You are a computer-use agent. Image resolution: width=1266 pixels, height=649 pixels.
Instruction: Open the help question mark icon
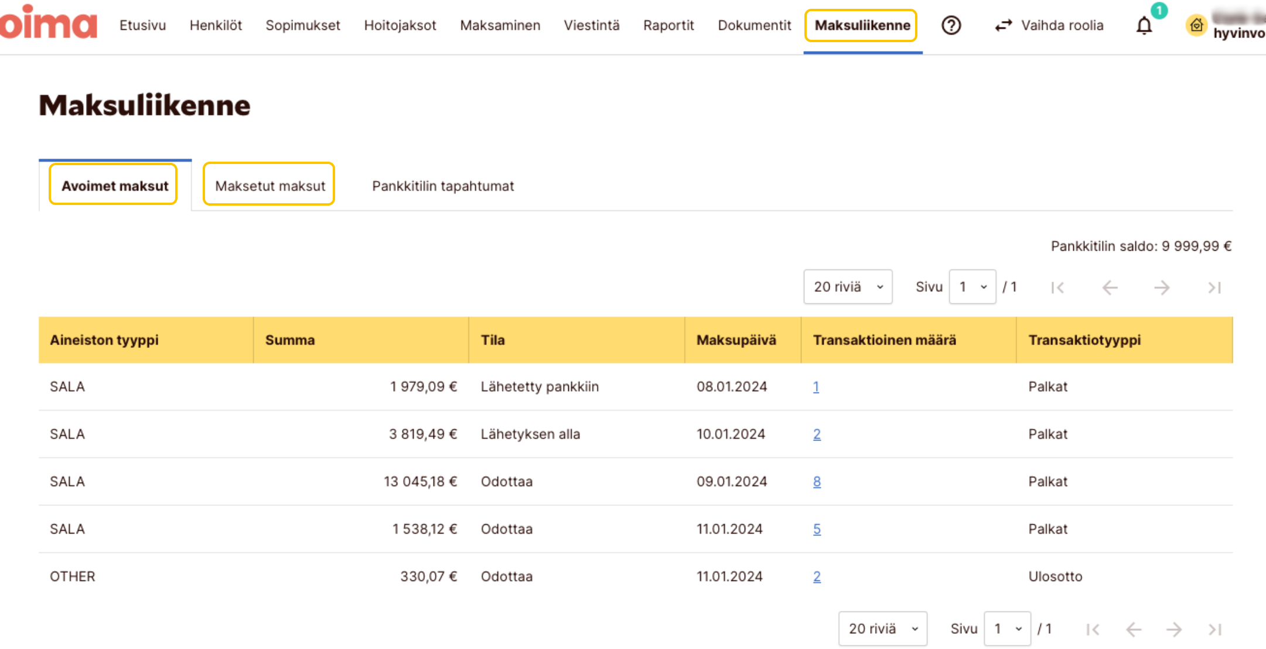pos(951,25)
